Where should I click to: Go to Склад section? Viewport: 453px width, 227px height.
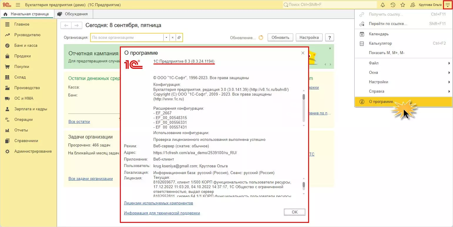(28, 77)
